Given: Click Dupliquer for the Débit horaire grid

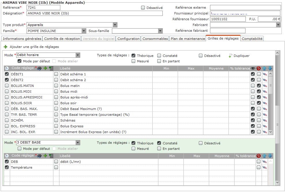Looking at the screenshot, I should tap(239, 56).
